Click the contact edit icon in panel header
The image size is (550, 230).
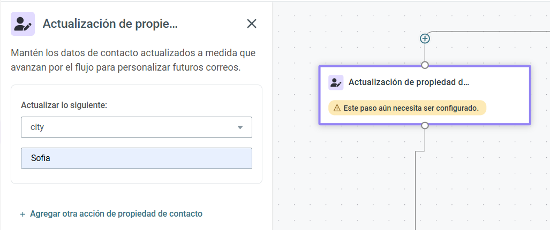23,24
